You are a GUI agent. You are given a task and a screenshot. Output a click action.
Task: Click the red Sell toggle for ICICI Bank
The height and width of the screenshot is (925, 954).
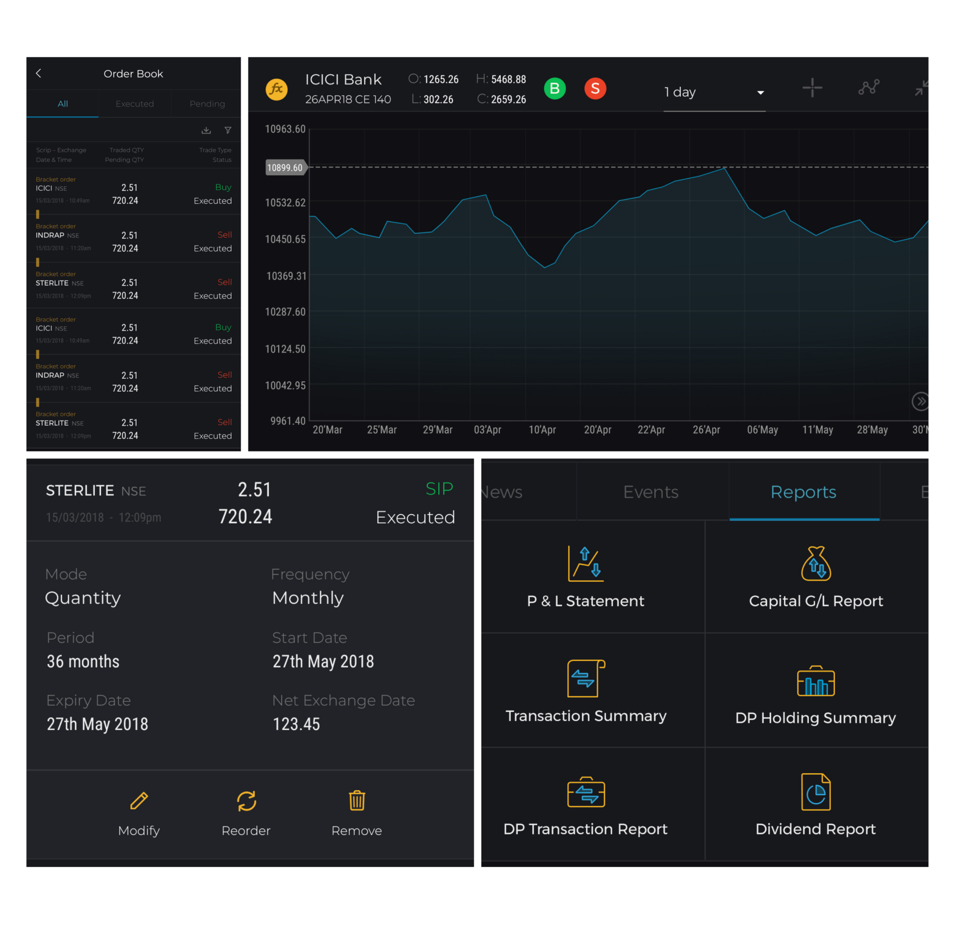(x=595, y=88)
